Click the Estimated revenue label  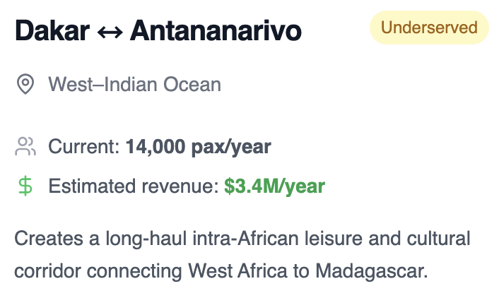134,186
